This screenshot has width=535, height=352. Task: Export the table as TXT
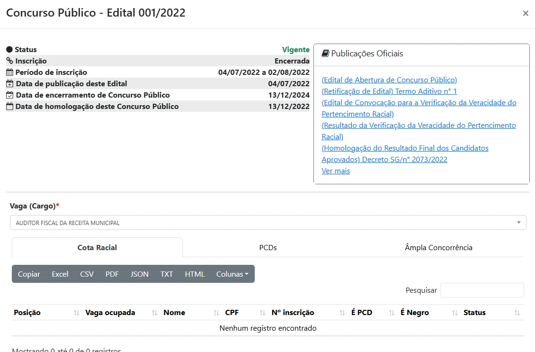(167, 274)
